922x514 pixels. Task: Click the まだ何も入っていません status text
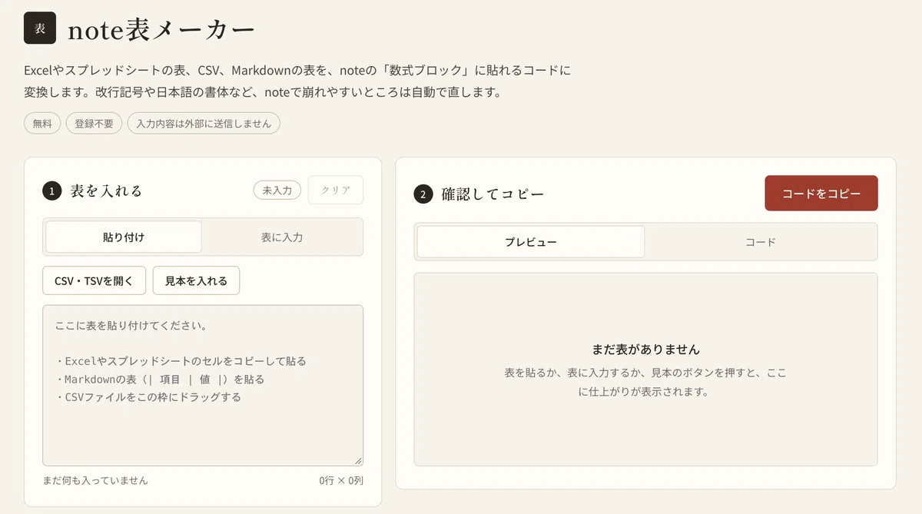pos(95,480)
